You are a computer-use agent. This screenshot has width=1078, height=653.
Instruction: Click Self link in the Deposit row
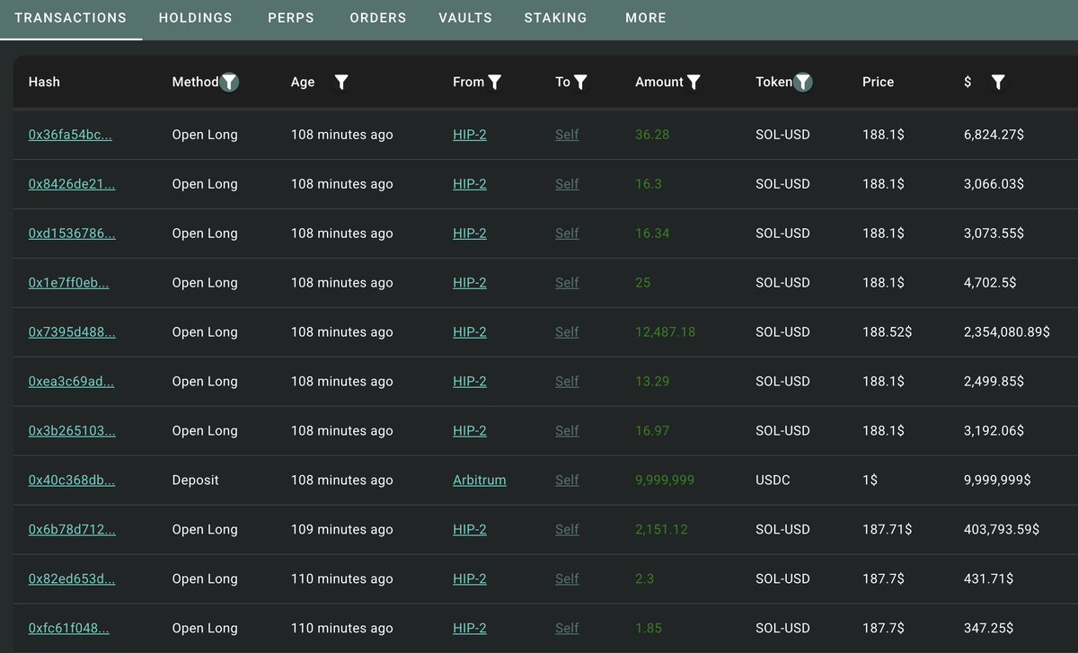(x=567, y=481)
